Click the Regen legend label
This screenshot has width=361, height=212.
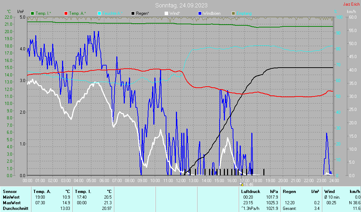pos(142,13)
